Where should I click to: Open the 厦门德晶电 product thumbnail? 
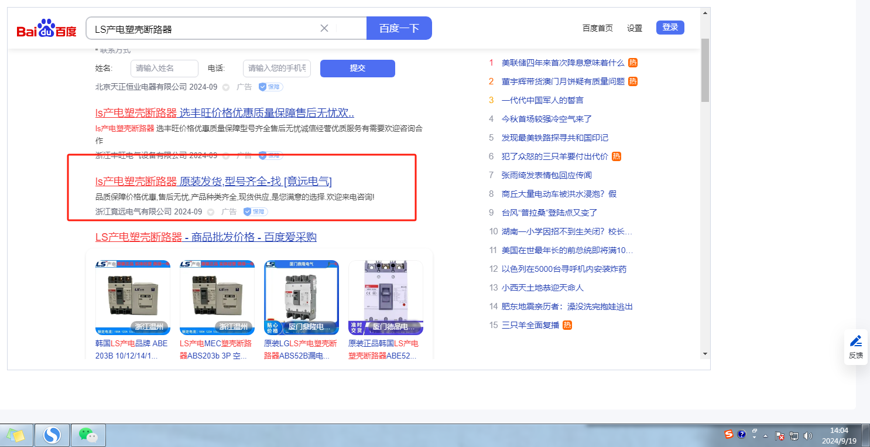coord(386,298)
